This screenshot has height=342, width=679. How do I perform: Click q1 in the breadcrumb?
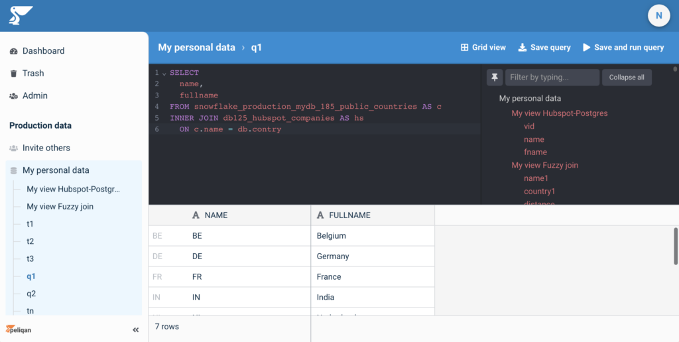click(x=257, y=48)
